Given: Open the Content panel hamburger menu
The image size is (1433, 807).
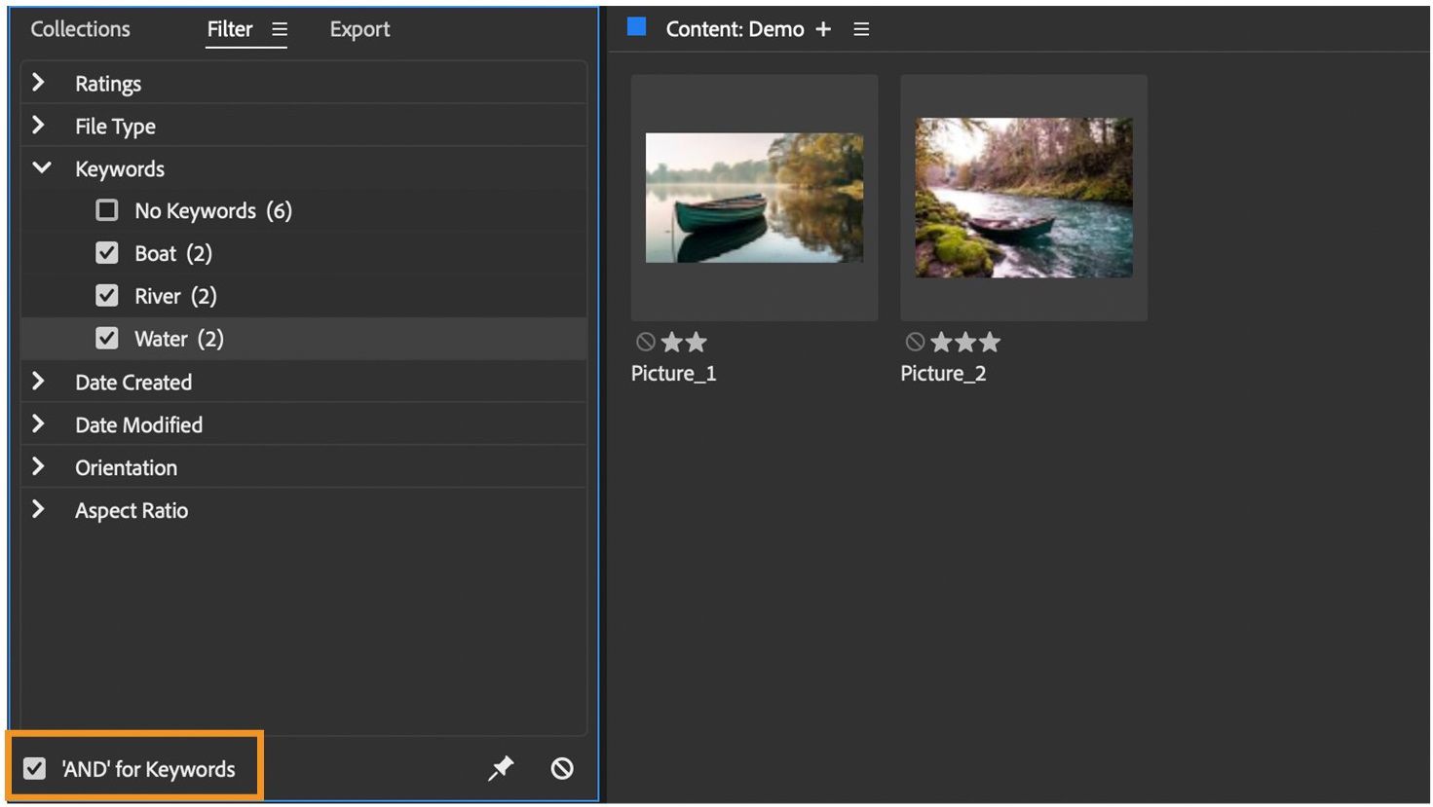Looking at the screenshot, I should click(861, 29).
